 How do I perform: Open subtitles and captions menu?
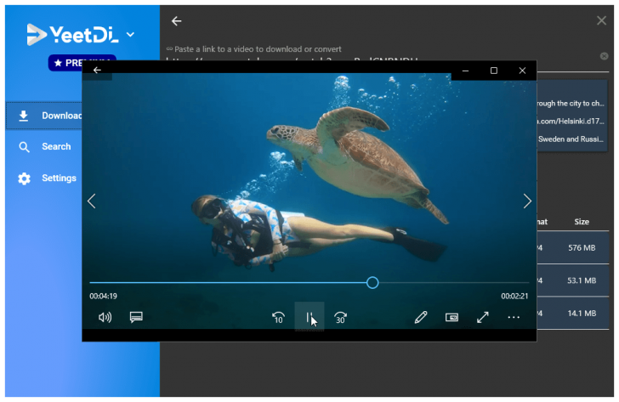coord(136,317)
